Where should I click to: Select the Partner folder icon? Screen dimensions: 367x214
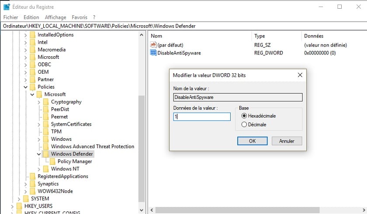[x=32, y=80]
